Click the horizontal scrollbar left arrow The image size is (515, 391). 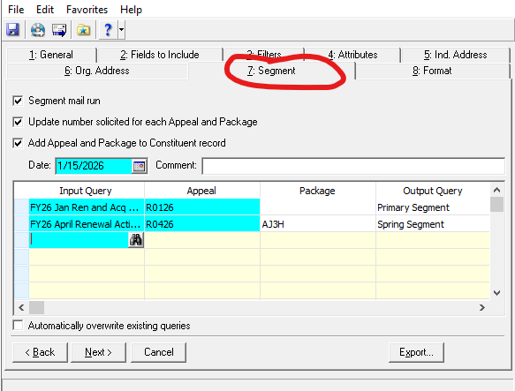[x=22, y=308]
